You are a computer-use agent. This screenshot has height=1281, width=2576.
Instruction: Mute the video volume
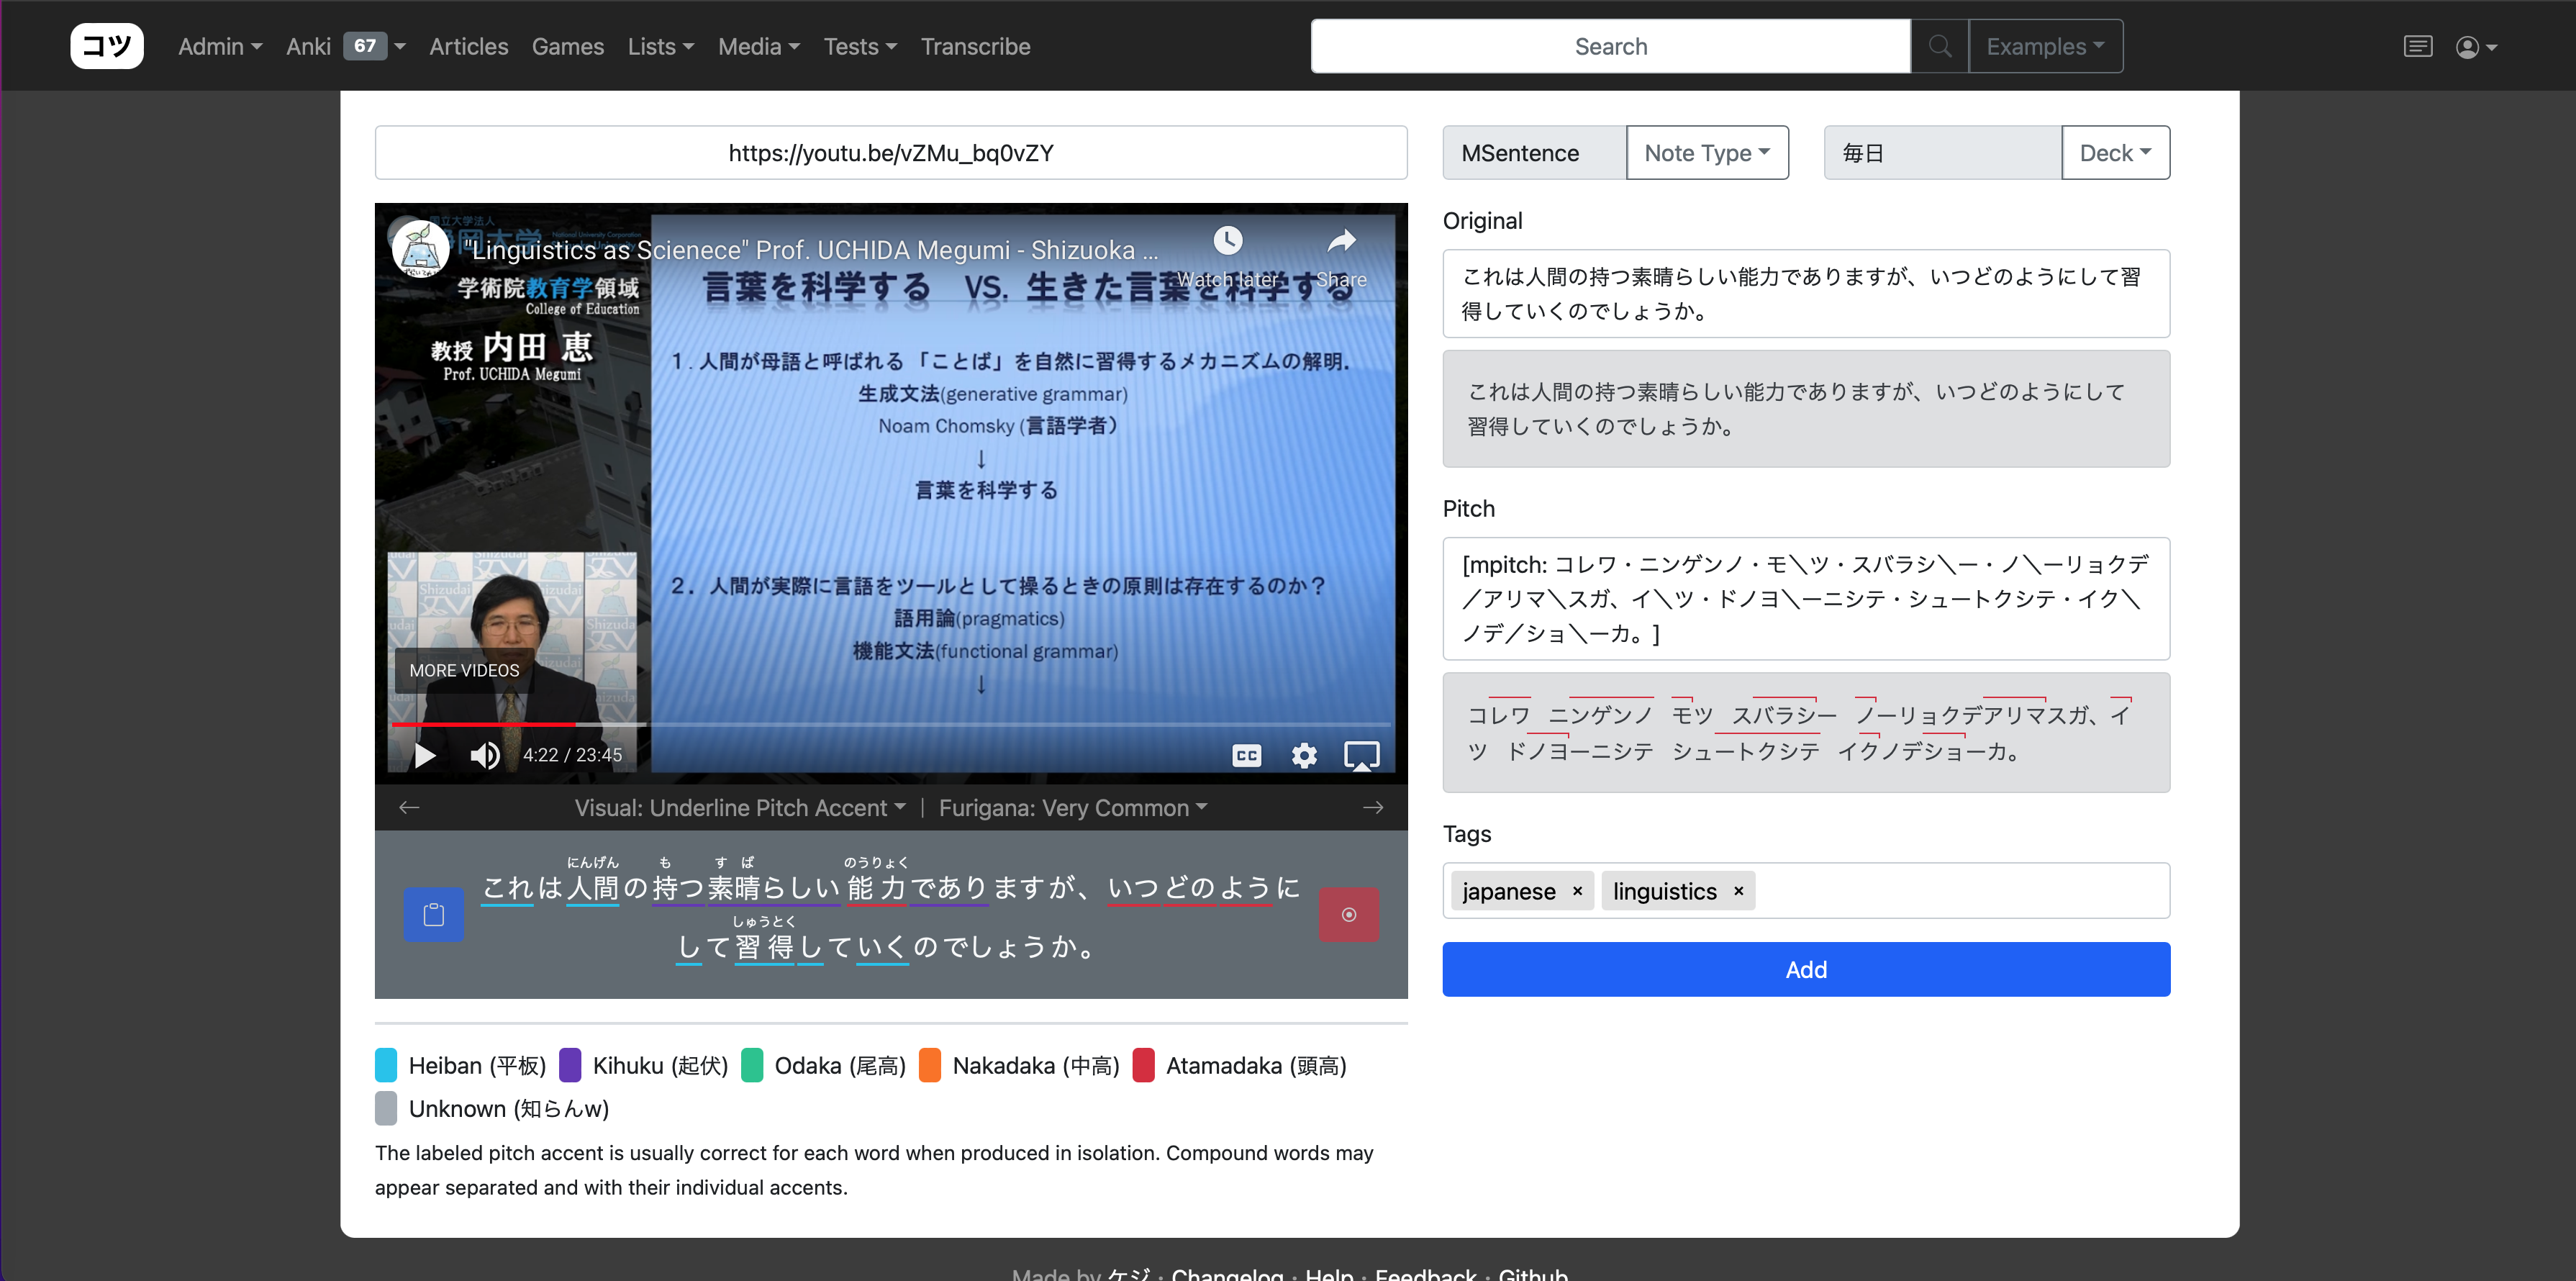(485, 755)
